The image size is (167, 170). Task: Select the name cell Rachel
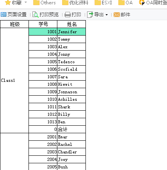72,144
